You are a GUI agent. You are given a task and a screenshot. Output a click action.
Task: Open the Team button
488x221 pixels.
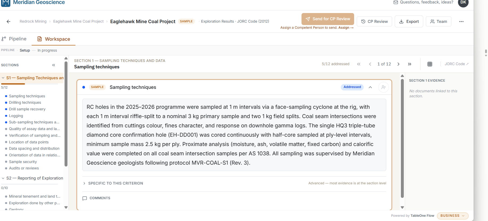(x=439, y=22)
